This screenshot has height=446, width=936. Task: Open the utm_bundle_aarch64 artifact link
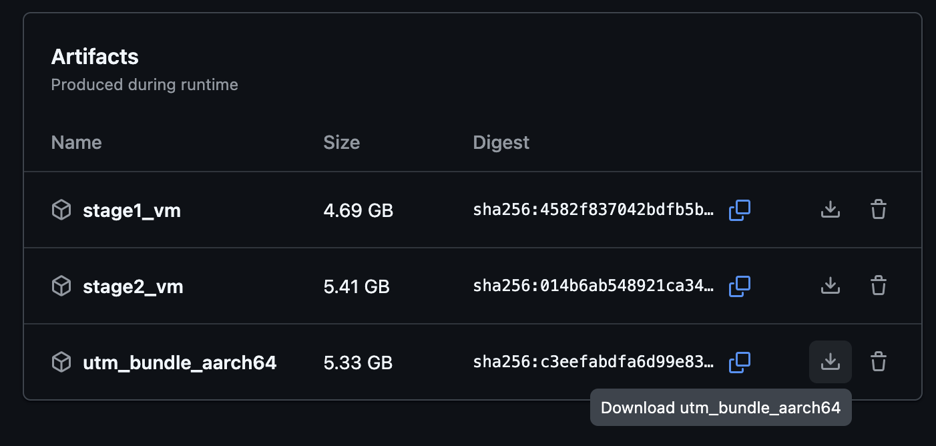(180, 363)
